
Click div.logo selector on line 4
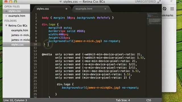49,24
